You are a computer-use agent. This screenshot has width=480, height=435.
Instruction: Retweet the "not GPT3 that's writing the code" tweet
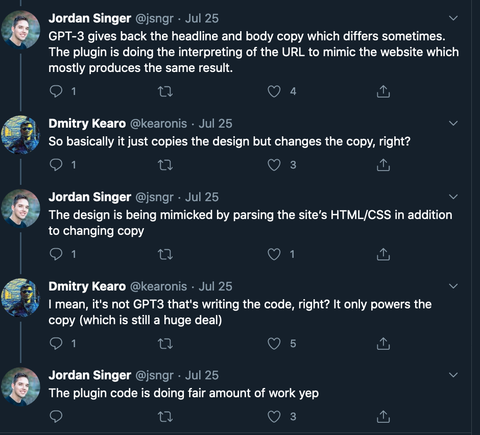pos(166,344)
